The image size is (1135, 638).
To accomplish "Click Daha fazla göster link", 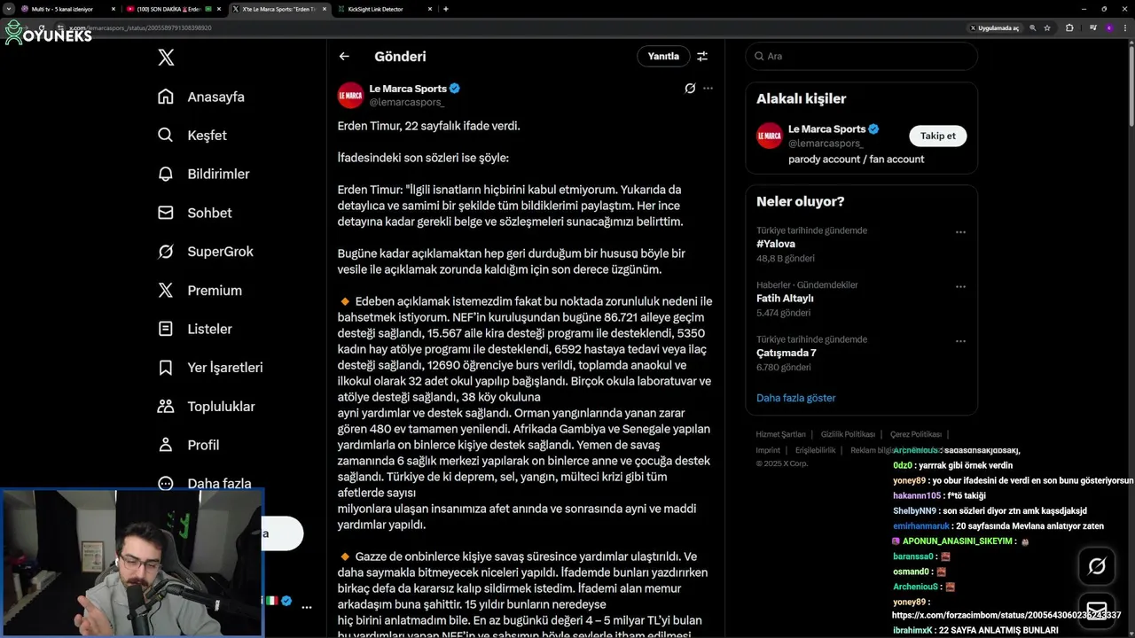I will (795, 398).
